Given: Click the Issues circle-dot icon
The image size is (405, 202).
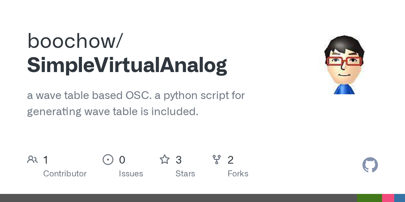Looking at the screenshot, I should tap(108, 160).
